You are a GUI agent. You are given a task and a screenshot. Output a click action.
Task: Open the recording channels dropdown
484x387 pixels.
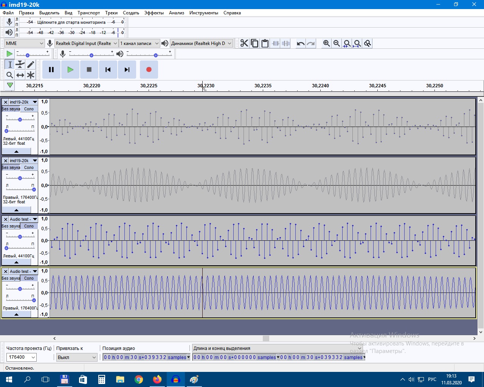pos(139,43)
